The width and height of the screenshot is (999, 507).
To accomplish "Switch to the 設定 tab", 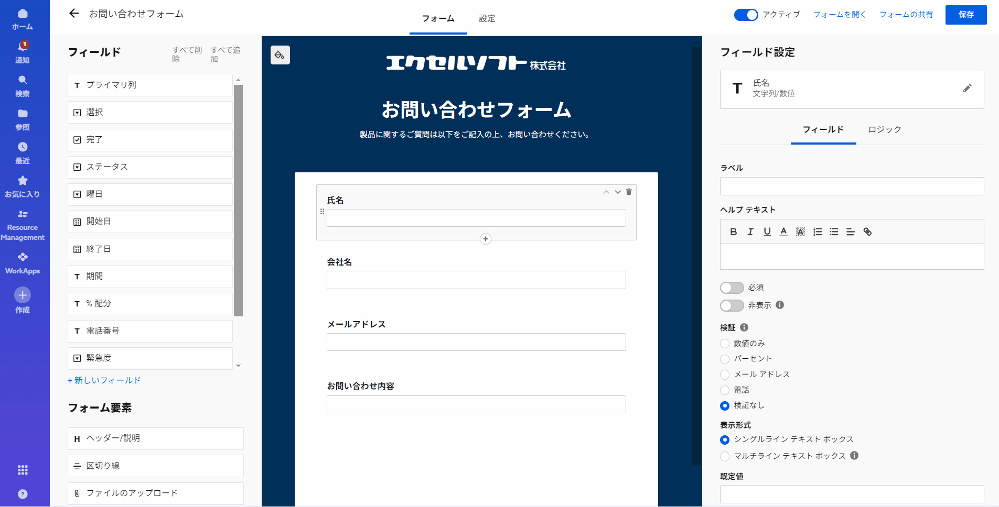I will 487,18.
